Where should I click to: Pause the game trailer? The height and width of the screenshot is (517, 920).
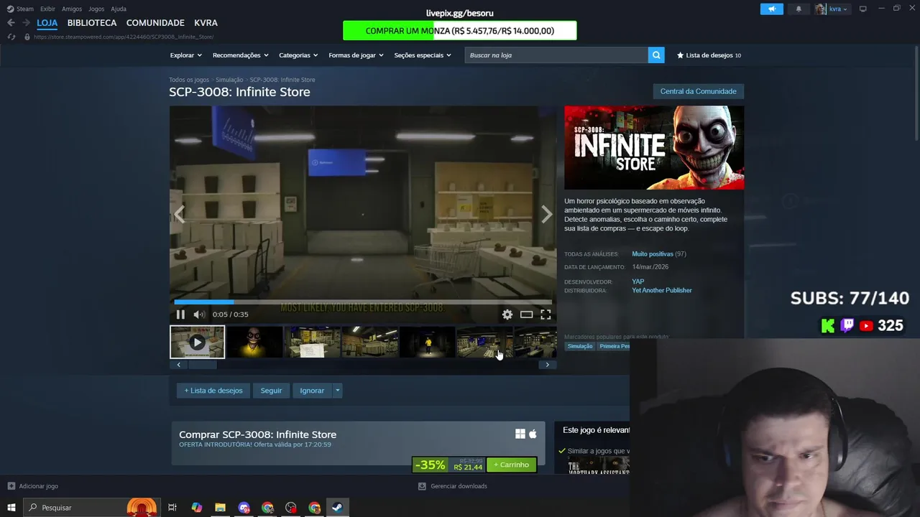pos(180,314)
